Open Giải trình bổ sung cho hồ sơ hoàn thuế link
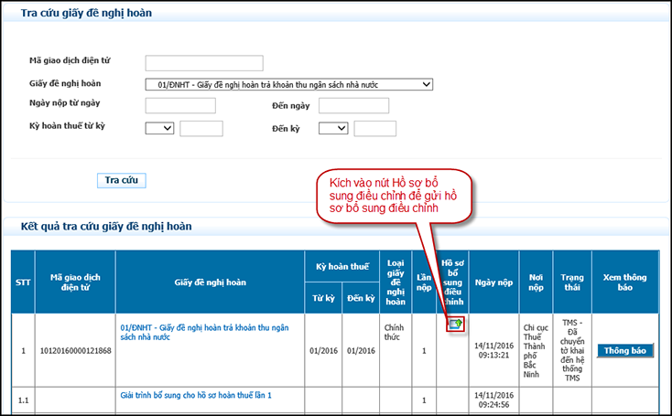672x416 pixels. coord(196,396)
